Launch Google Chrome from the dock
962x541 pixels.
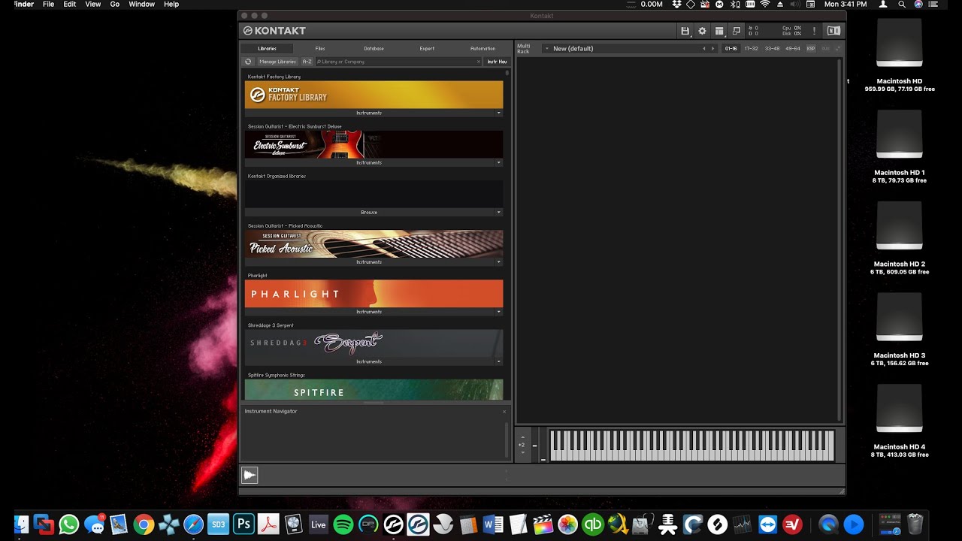point(144,524)
